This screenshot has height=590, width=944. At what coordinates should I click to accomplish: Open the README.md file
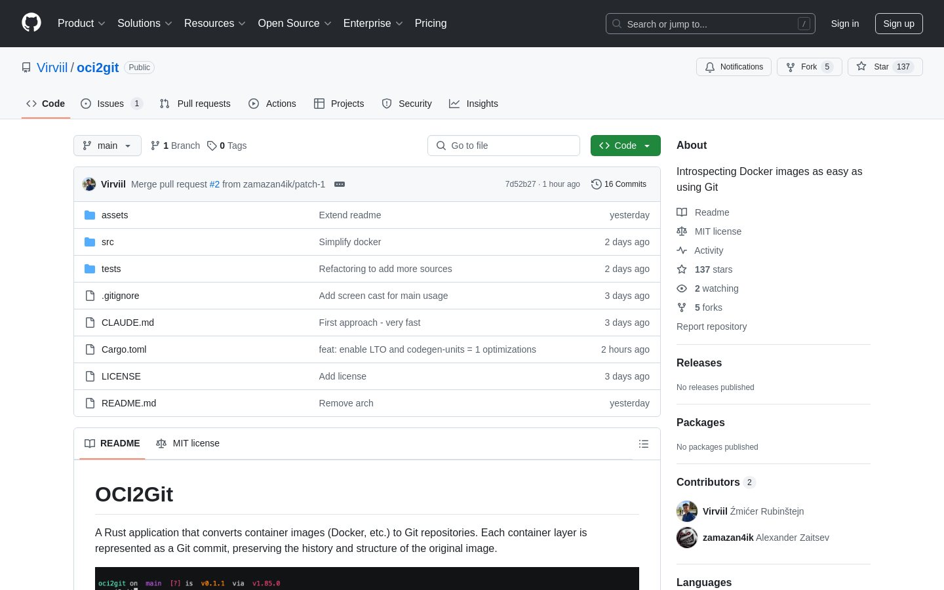[129, 403]
